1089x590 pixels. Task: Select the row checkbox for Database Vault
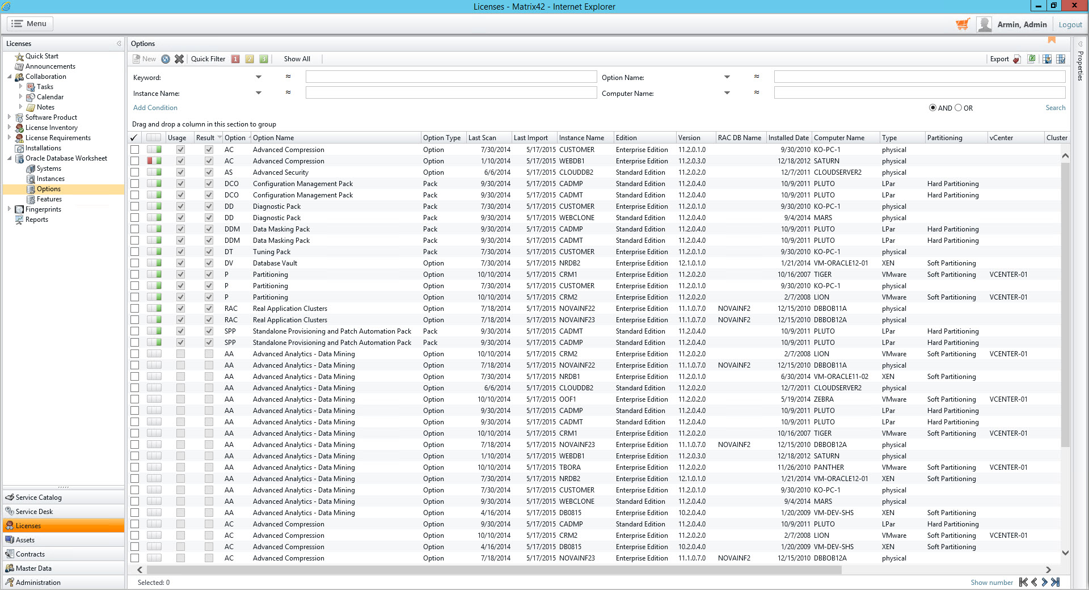pos(134,263)
